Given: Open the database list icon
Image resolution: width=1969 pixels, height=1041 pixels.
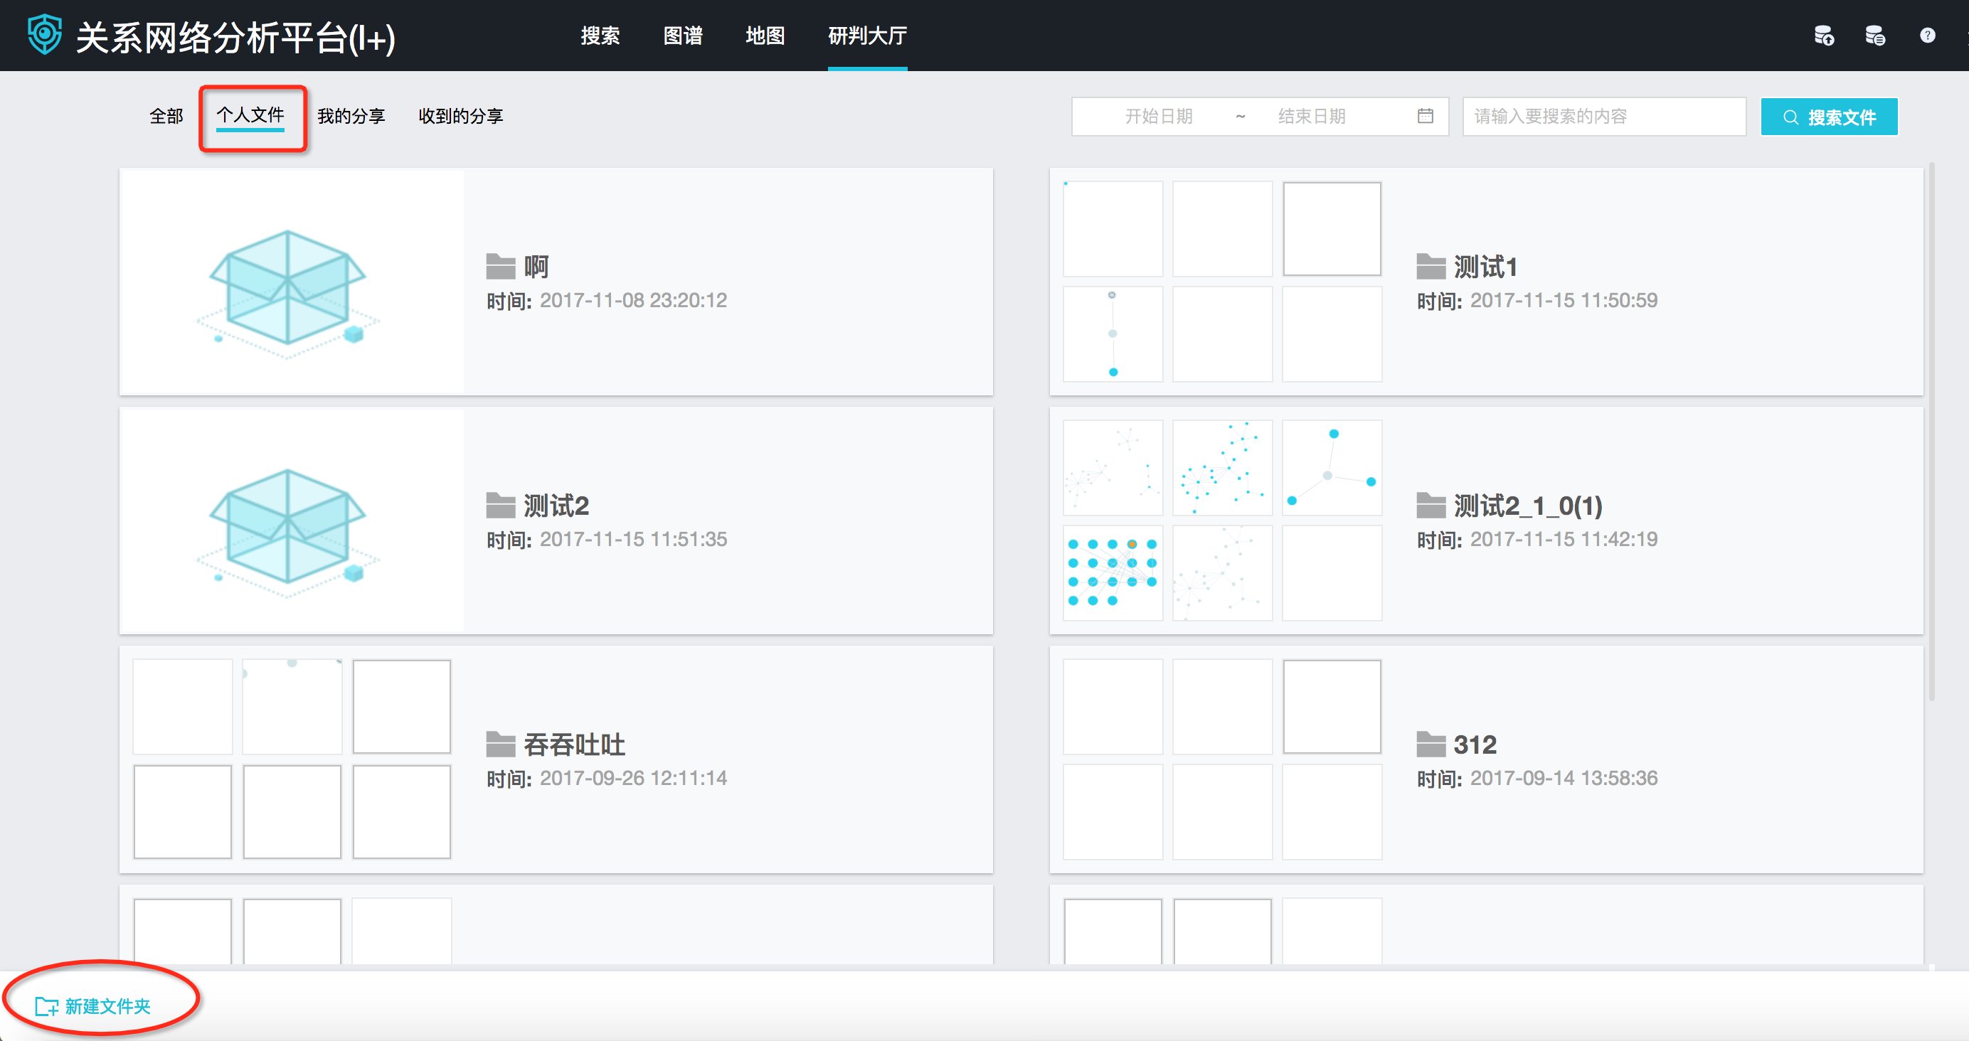Looking at the screenshot, I should click(1875, 35).
